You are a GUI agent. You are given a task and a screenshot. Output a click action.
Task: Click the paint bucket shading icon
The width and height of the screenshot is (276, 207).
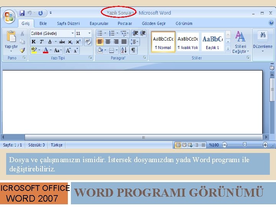[x=100, y=50]
